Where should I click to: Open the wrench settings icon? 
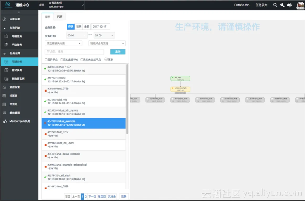[x=282, y=5]
